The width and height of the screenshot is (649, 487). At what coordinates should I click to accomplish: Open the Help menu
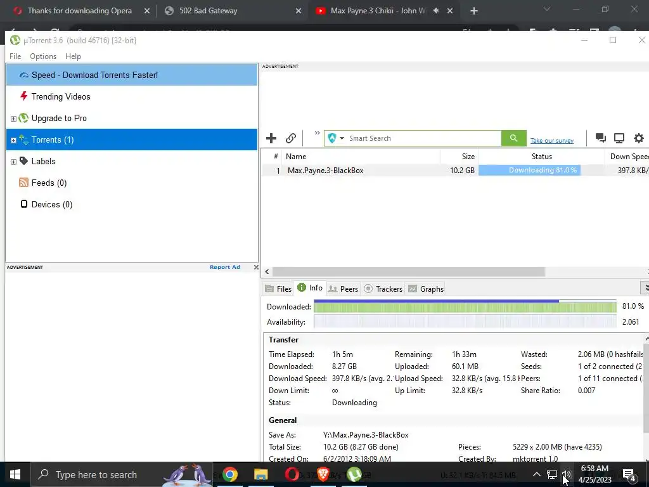[x=73, y=56]
